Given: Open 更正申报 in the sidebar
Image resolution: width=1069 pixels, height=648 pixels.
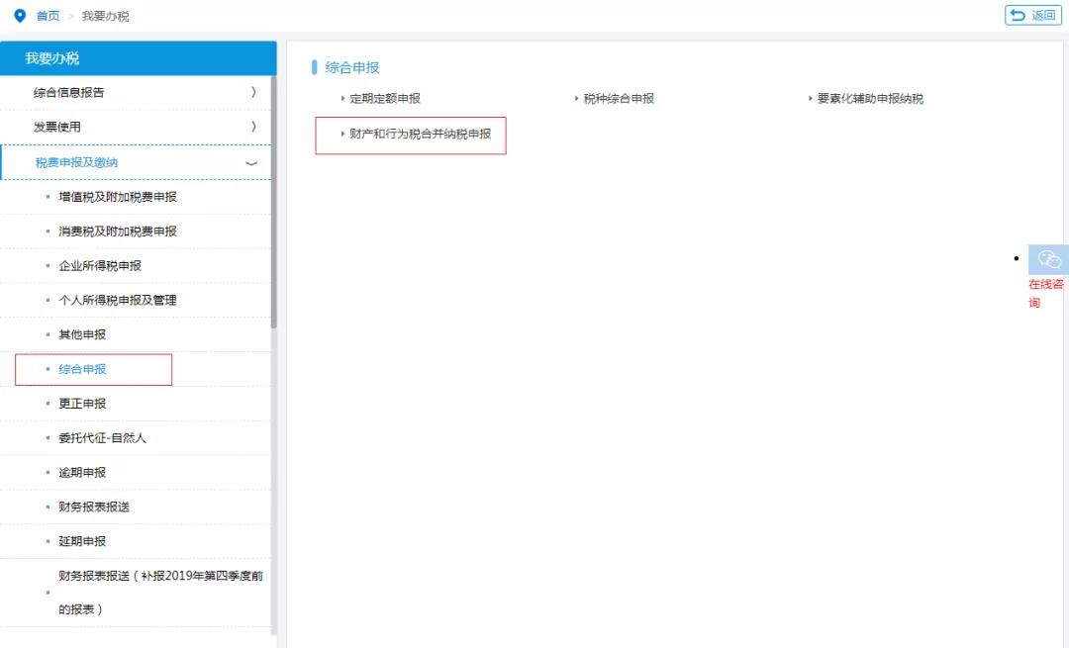Looking at the screenshot, I should coord(82,404).
